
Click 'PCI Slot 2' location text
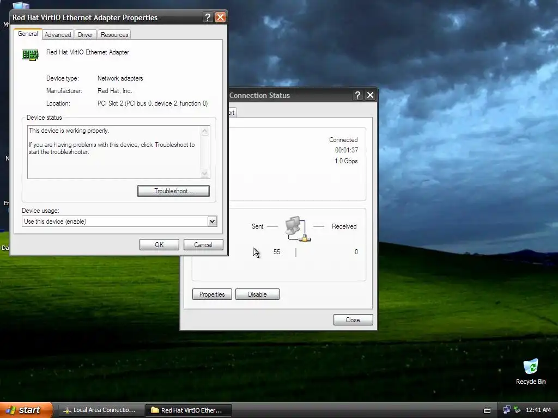pos(153,103)
